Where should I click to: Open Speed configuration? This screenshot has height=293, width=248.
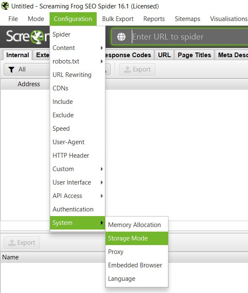tap(77, 129)
